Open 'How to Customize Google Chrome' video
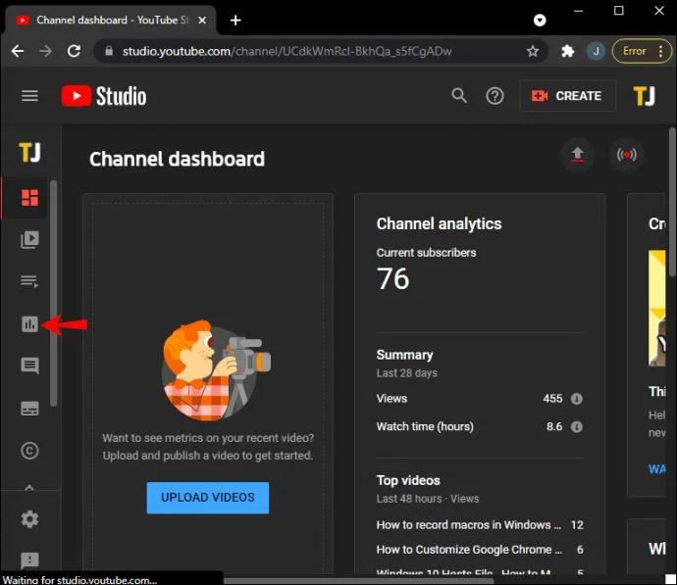Screen dimensions: 677x585 pyautogui.click(x=469, y=549)
